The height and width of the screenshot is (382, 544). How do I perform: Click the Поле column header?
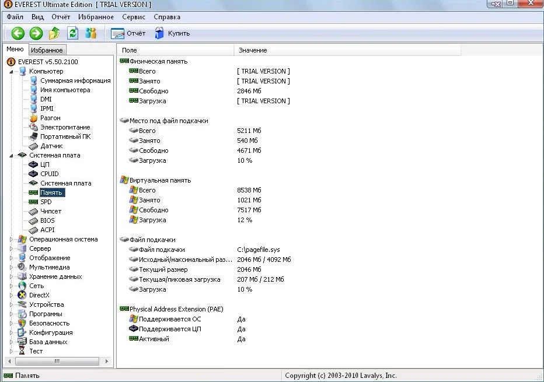176,50
